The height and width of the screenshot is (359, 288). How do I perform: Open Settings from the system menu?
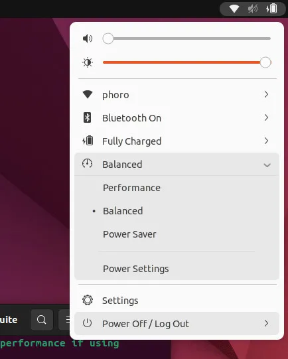[177, 301]
